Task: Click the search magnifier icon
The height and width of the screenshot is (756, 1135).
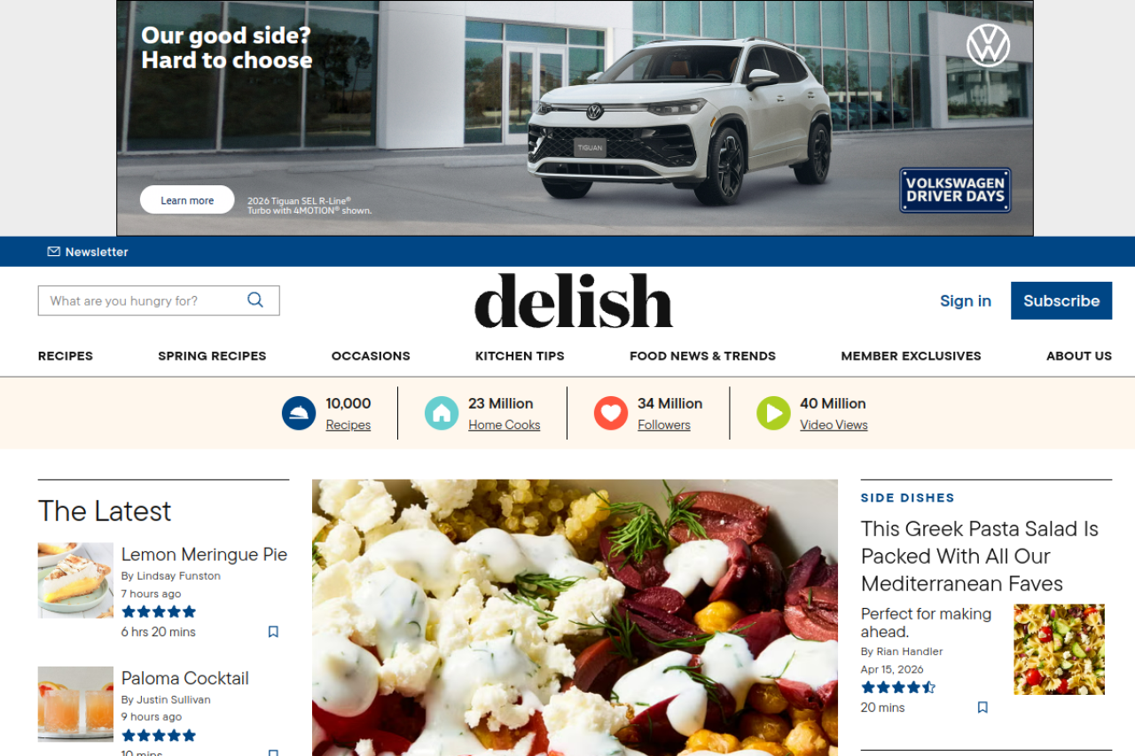Action: coord(255,300)
